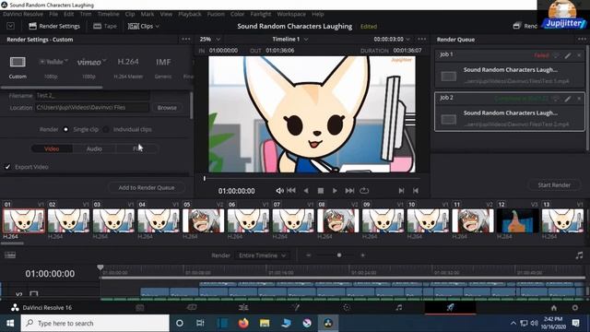Open the Fairlight page music icon
Screen dimensions: 590x332
399,307
